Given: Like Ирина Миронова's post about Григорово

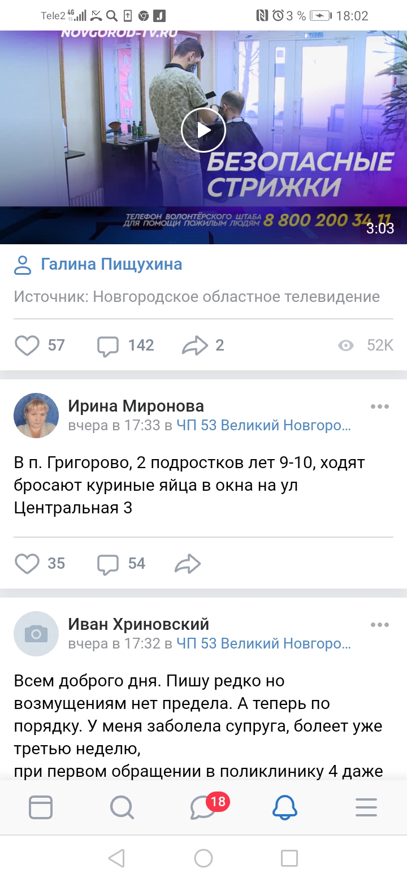Looking at the screenshot, I should tap(27, 564).
